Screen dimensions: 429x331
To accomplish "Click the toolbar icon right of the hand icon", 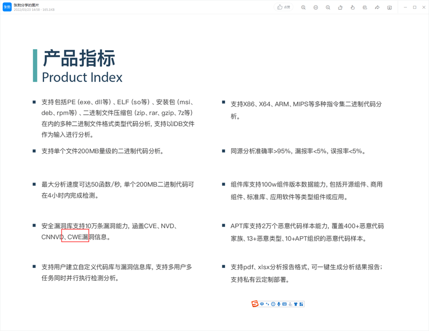I will (x=365, y=7).
